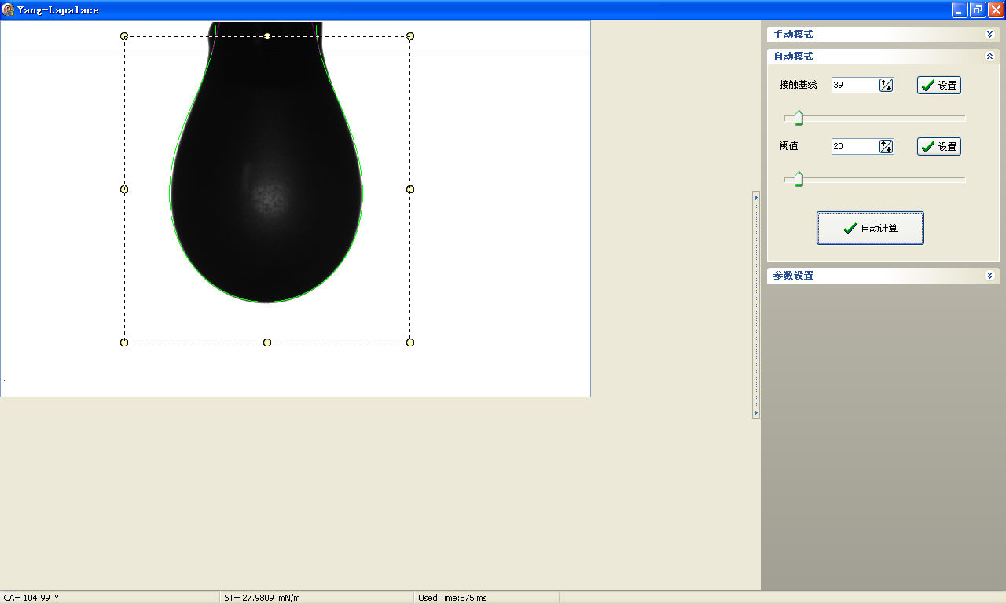Viewport: 1006px width, 604px height.
Task: Run 自动计算 automatic calculation
Action: coord(870,229)
